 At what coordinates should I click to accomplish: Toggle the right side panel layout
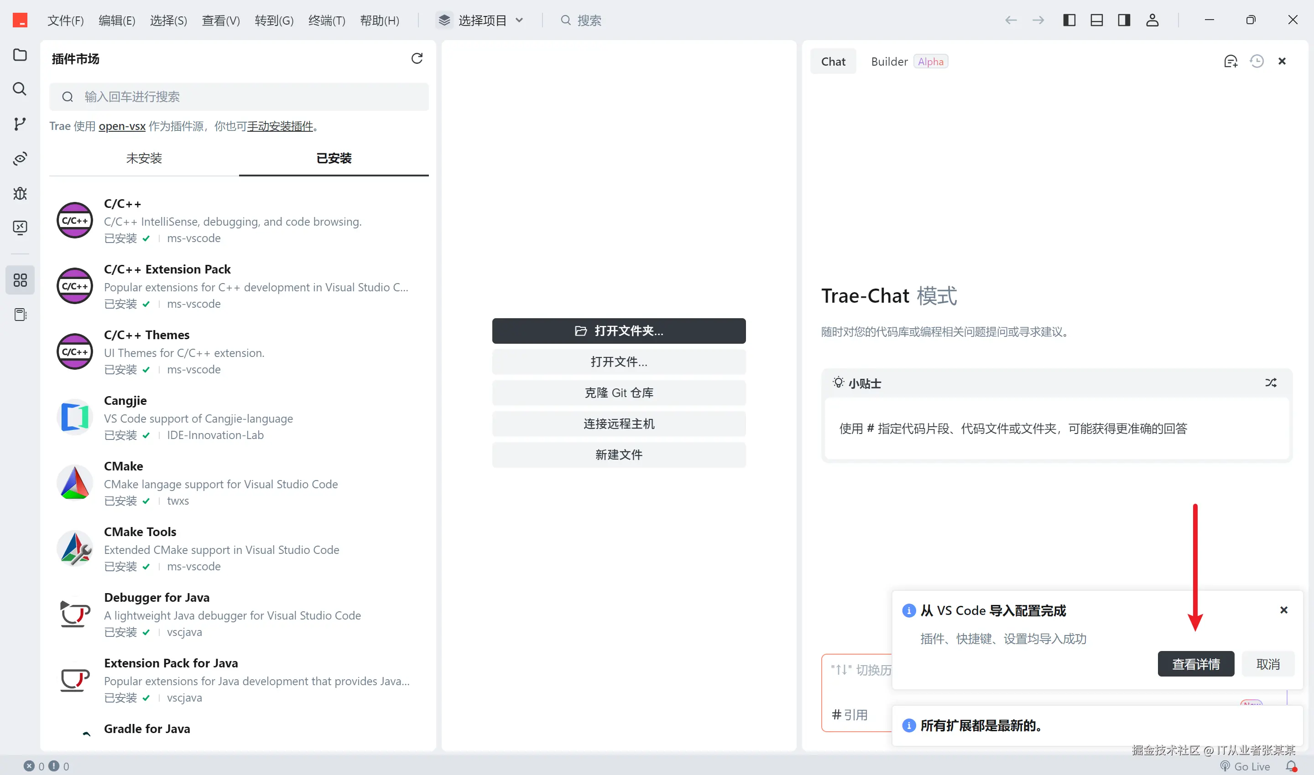[1124, 21]
